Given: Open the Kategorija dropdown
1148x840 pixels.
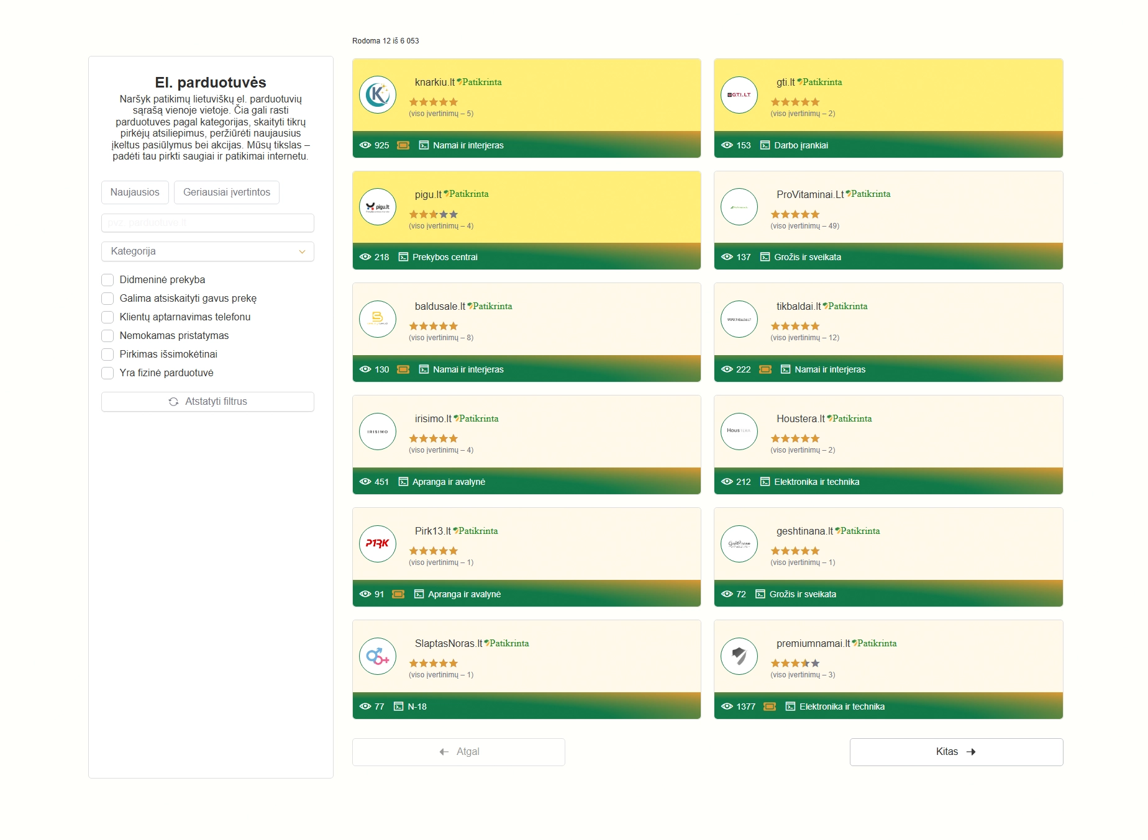Looking at the screenshot, I should [x=207, y=251].
